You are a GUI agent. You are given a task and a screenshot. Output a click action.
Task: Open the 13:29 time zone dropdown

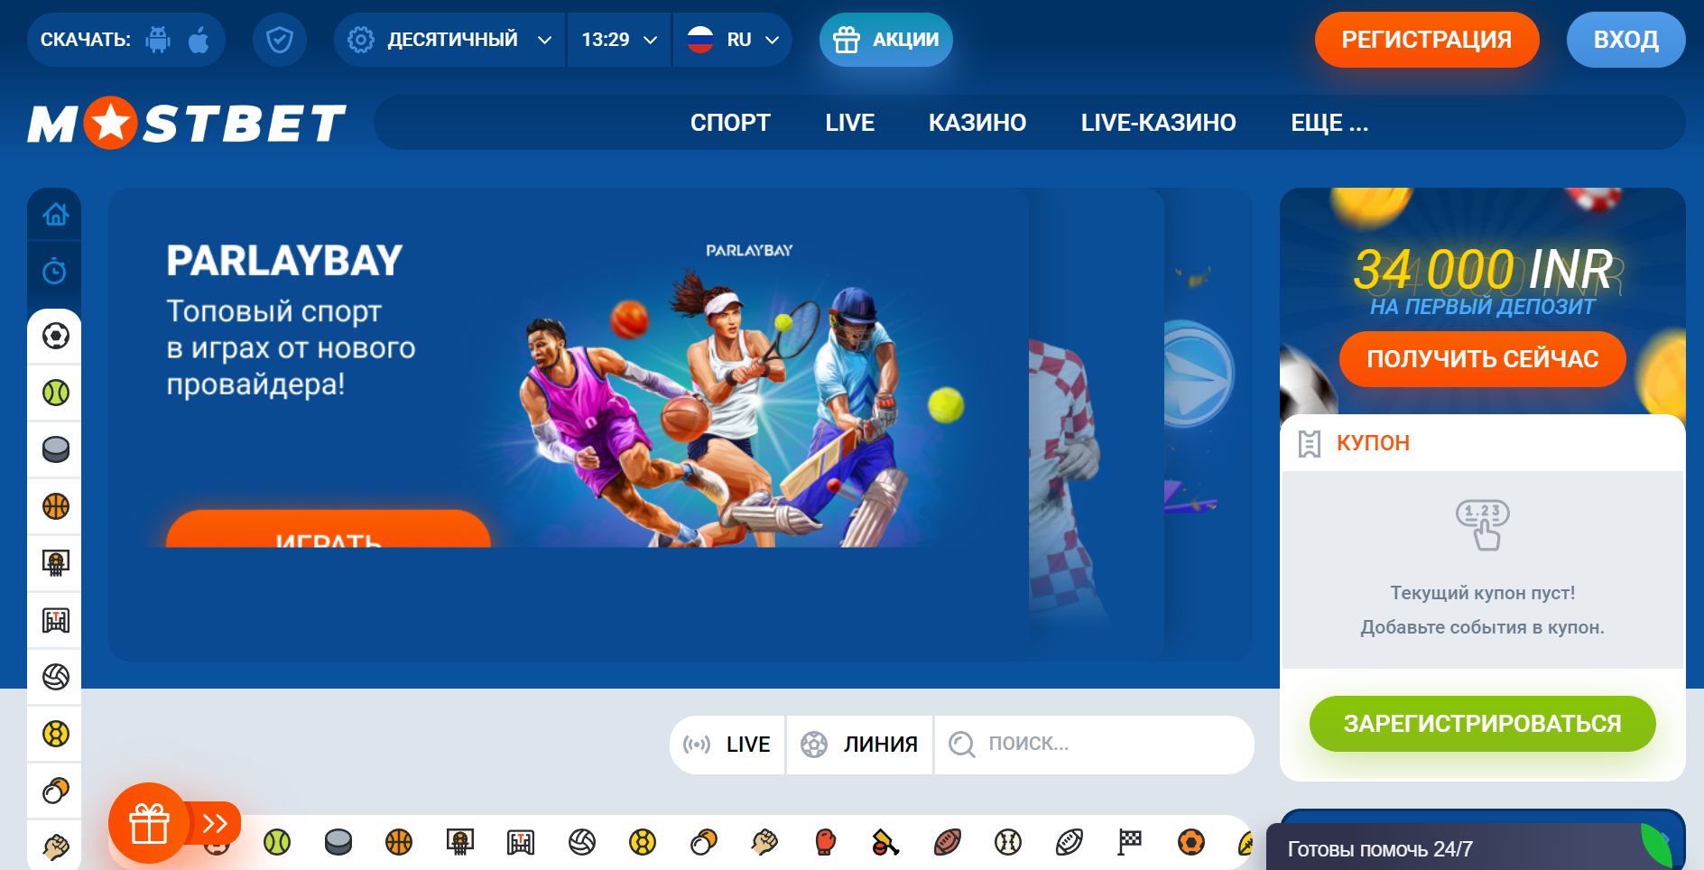619,40
